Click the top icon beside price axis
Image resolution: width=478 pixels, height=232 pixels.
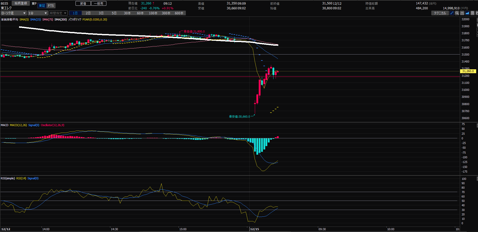477,20
